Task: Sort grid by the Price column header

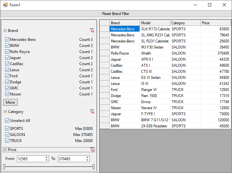Action: pyautogui.click(x=216, y=23)
